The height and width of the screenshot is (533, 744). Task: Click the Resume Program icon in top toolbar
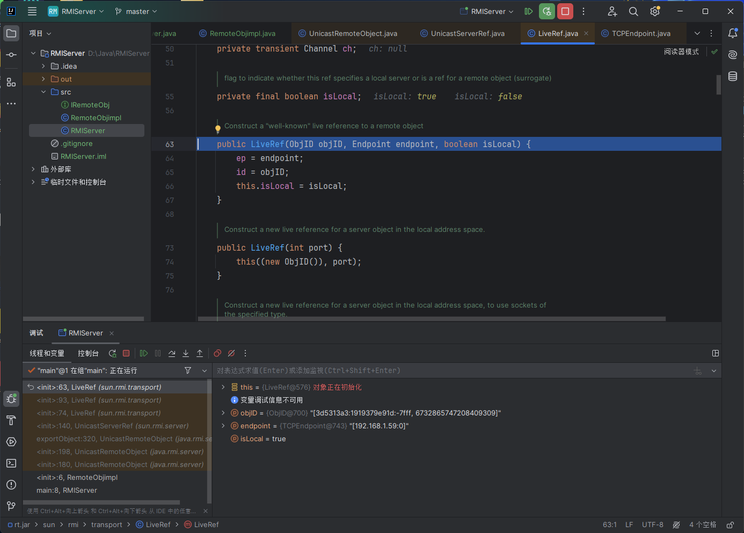[529, 11]
